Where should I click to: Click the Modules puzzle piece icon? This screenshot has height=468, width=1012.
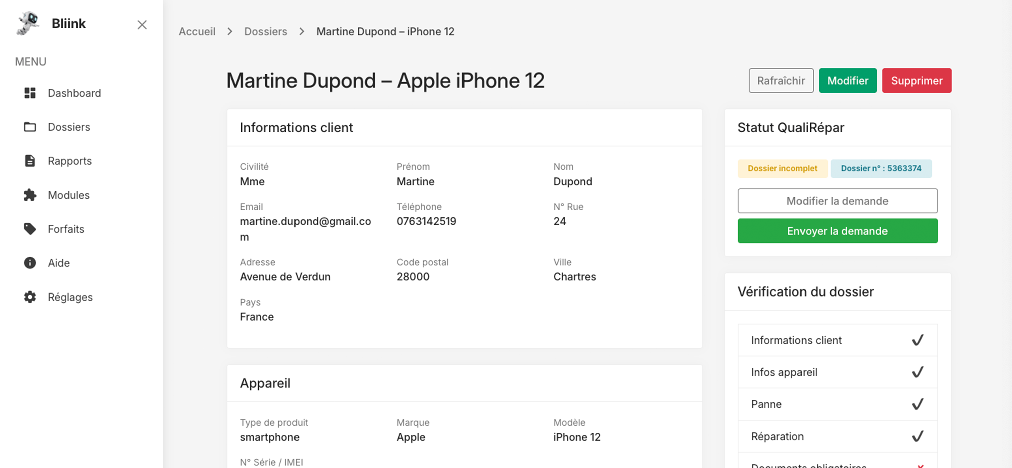(x=30, y=195)
